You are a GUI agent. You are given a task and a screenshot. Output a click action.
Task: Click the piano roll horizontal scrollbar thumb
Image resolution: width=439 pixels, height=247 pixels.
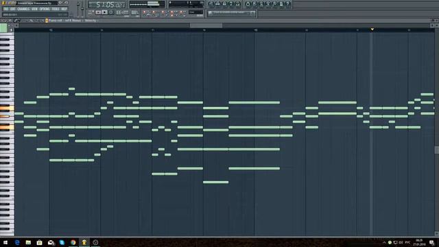(x=206, y=25)
